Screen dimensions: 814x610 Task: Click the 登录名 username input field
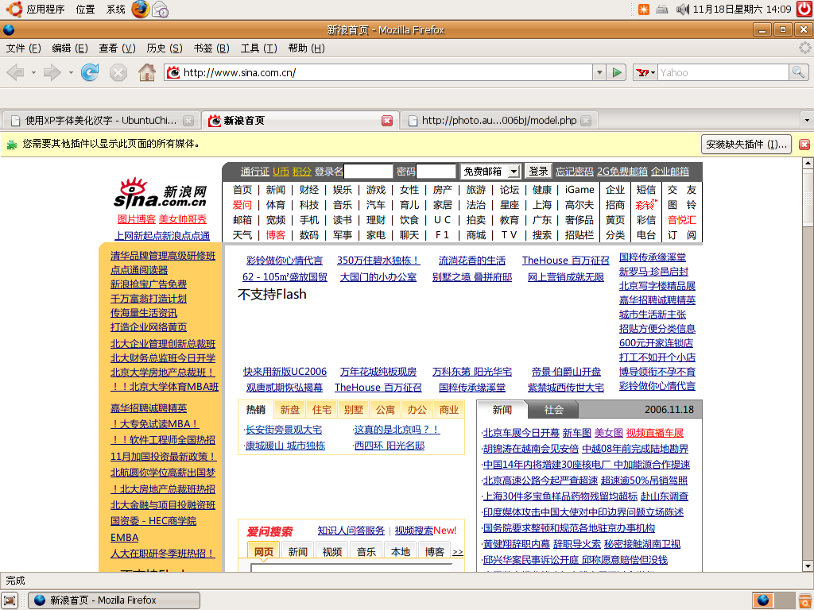point(368,172)
